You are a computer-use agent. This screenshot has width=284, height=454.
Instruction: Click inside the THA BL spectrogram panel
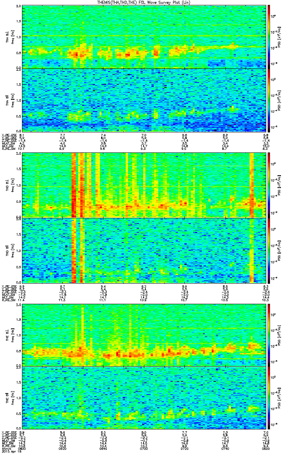tap(144, 37)
